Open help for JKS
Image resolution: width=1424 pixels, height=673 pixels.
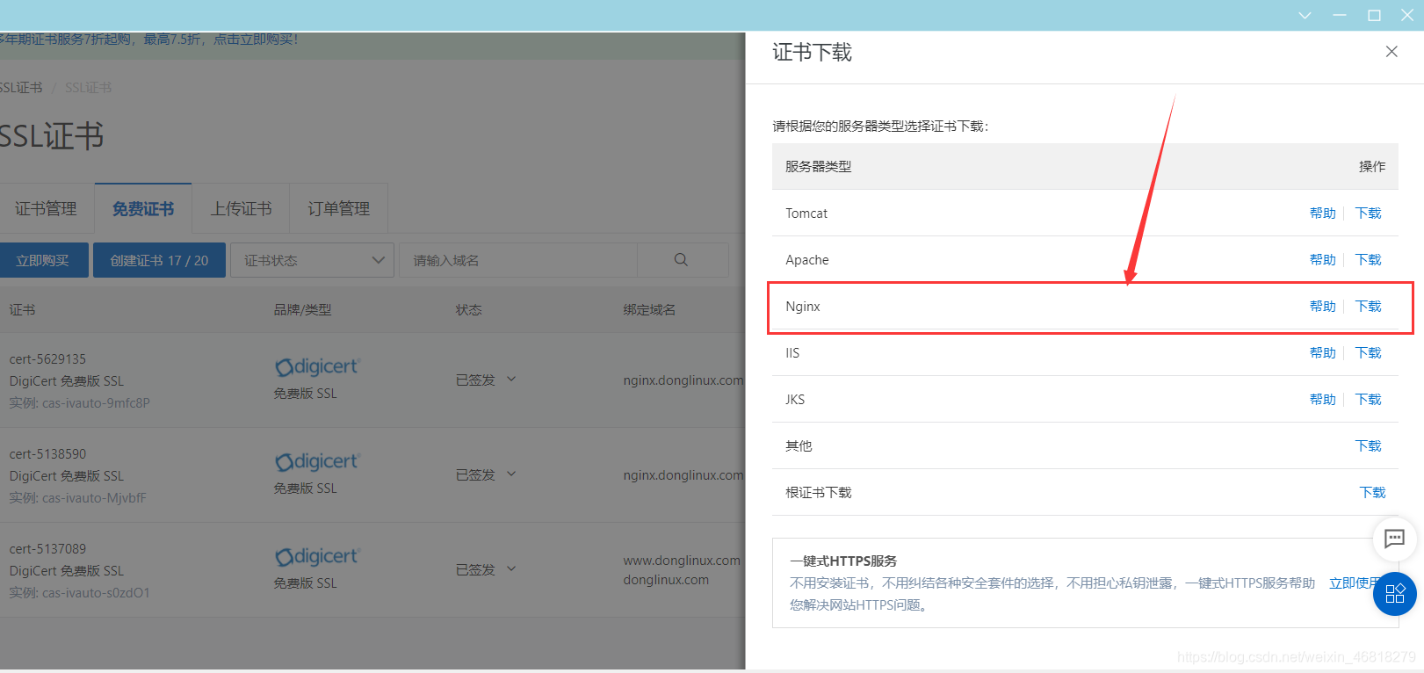(x=1322, y=400)
